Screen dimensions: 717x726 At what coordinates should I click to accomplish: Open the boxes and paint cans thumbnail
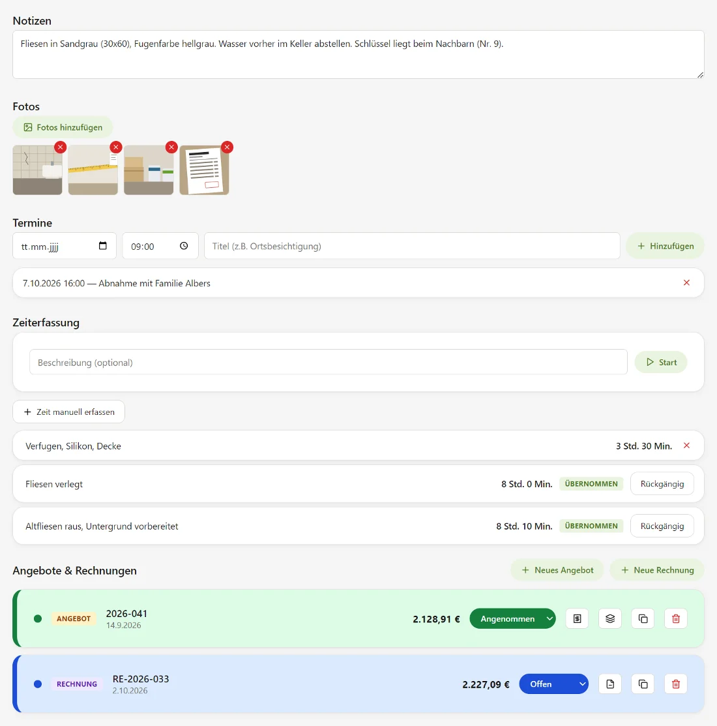click(x=149, y=170)
